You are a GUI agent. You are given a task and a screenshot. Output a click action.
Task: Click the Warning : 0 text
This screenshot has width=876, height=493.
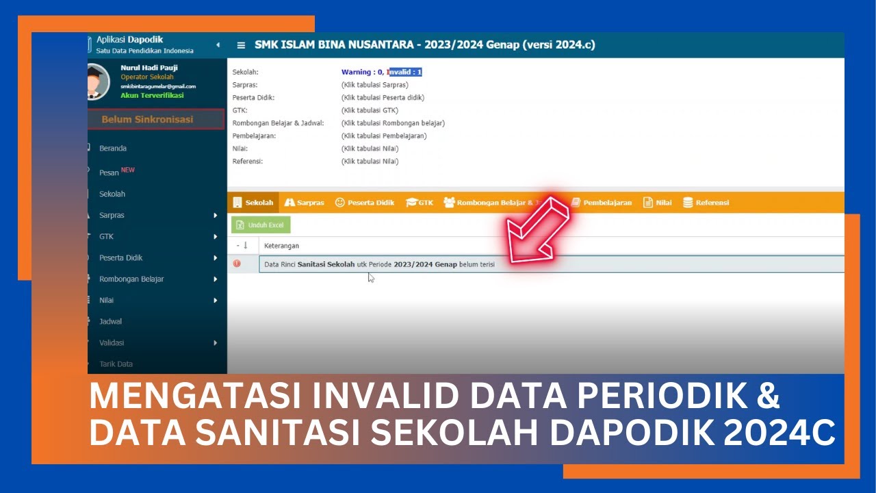[361, 72]
